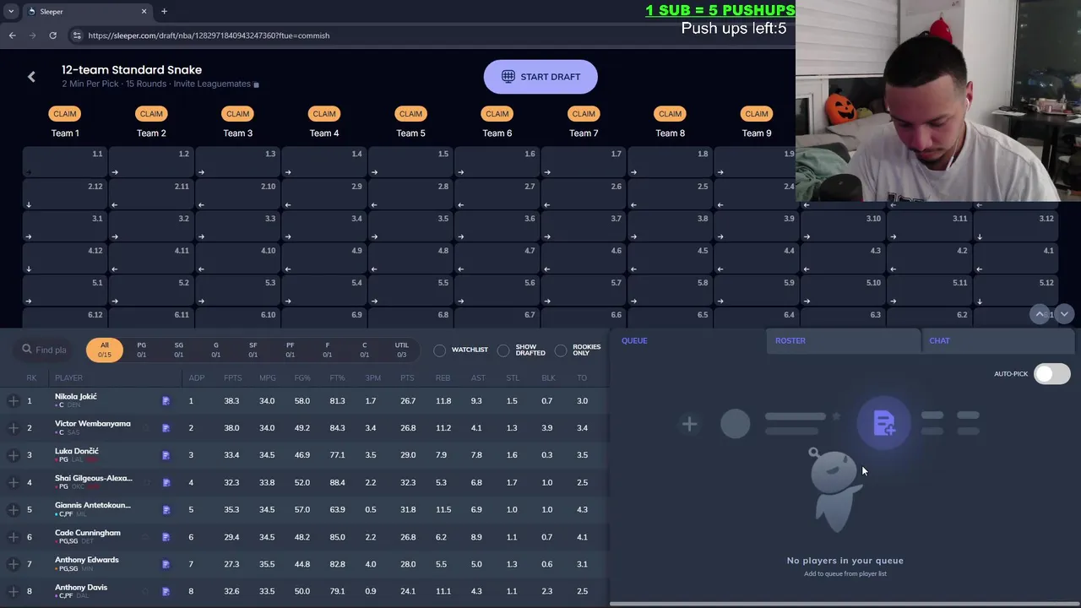Filter players by PG position
The width and height of the screenshot is (1081, 608).
click(x=141, y=350)
